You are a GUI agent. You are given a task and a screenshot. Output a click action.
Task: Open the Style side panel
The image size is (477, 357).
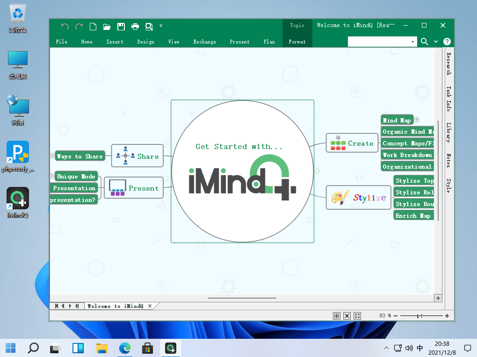pos(449,186)
